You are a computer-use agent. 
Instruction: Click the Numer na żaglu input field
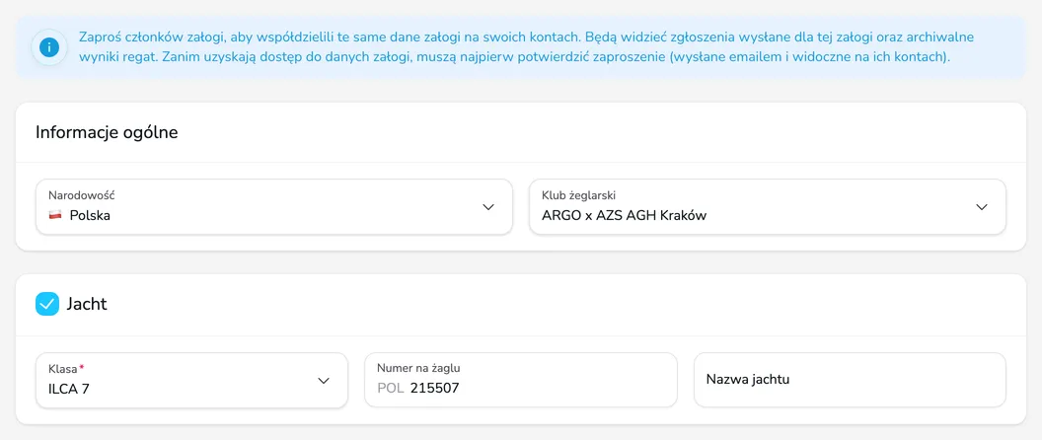(521, 380)
